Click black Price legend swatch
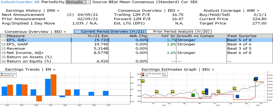 143,76
